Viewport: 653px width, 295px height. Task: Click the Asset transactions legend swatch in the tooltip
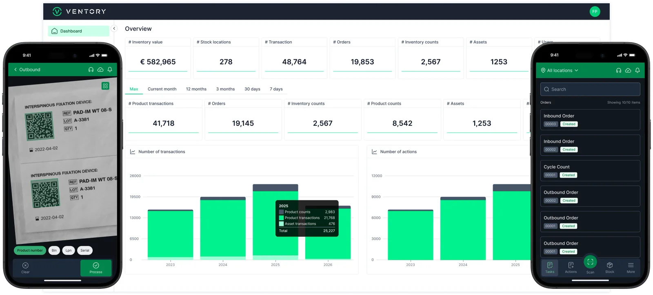(281, 224)
